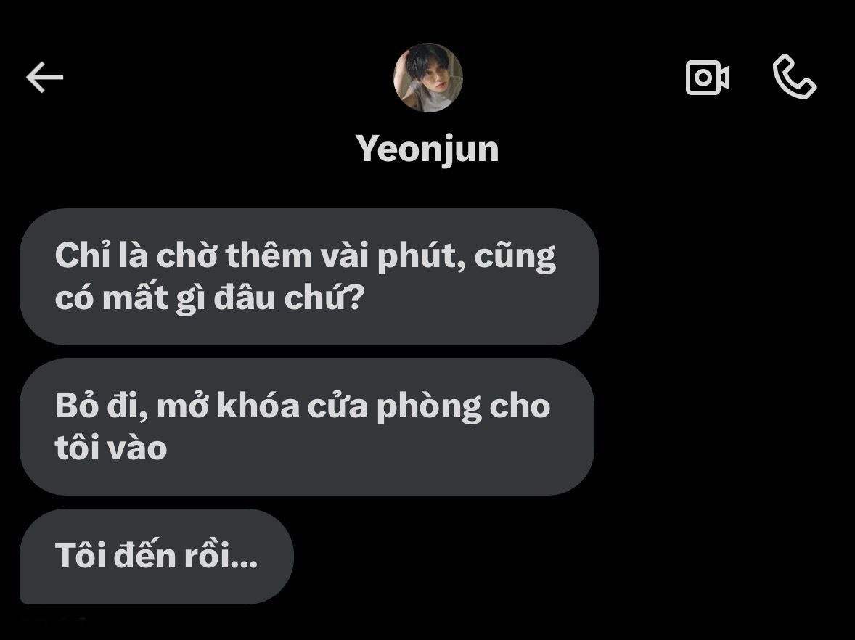The height and width of the screenshot is (640, 855).
Task: Start a video call with Yeonjun
Action: click(707, 78)
